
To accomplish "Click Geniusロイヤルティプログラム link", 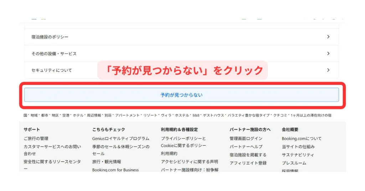I will (120, 138).
